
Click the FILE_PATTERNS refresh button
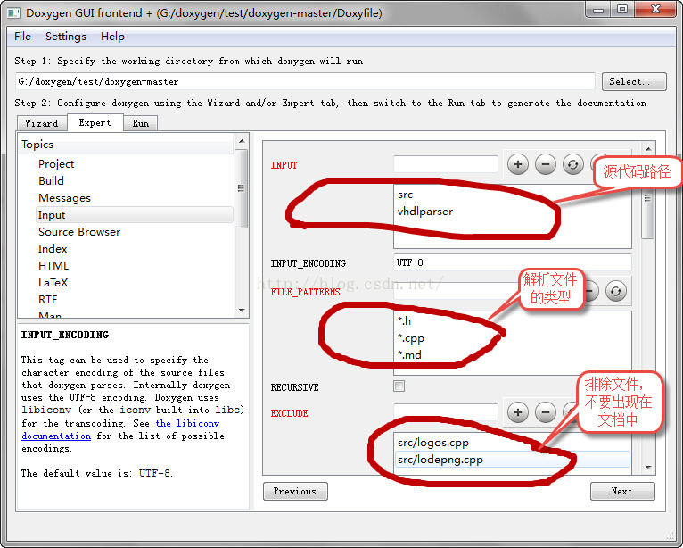point(615,291)
